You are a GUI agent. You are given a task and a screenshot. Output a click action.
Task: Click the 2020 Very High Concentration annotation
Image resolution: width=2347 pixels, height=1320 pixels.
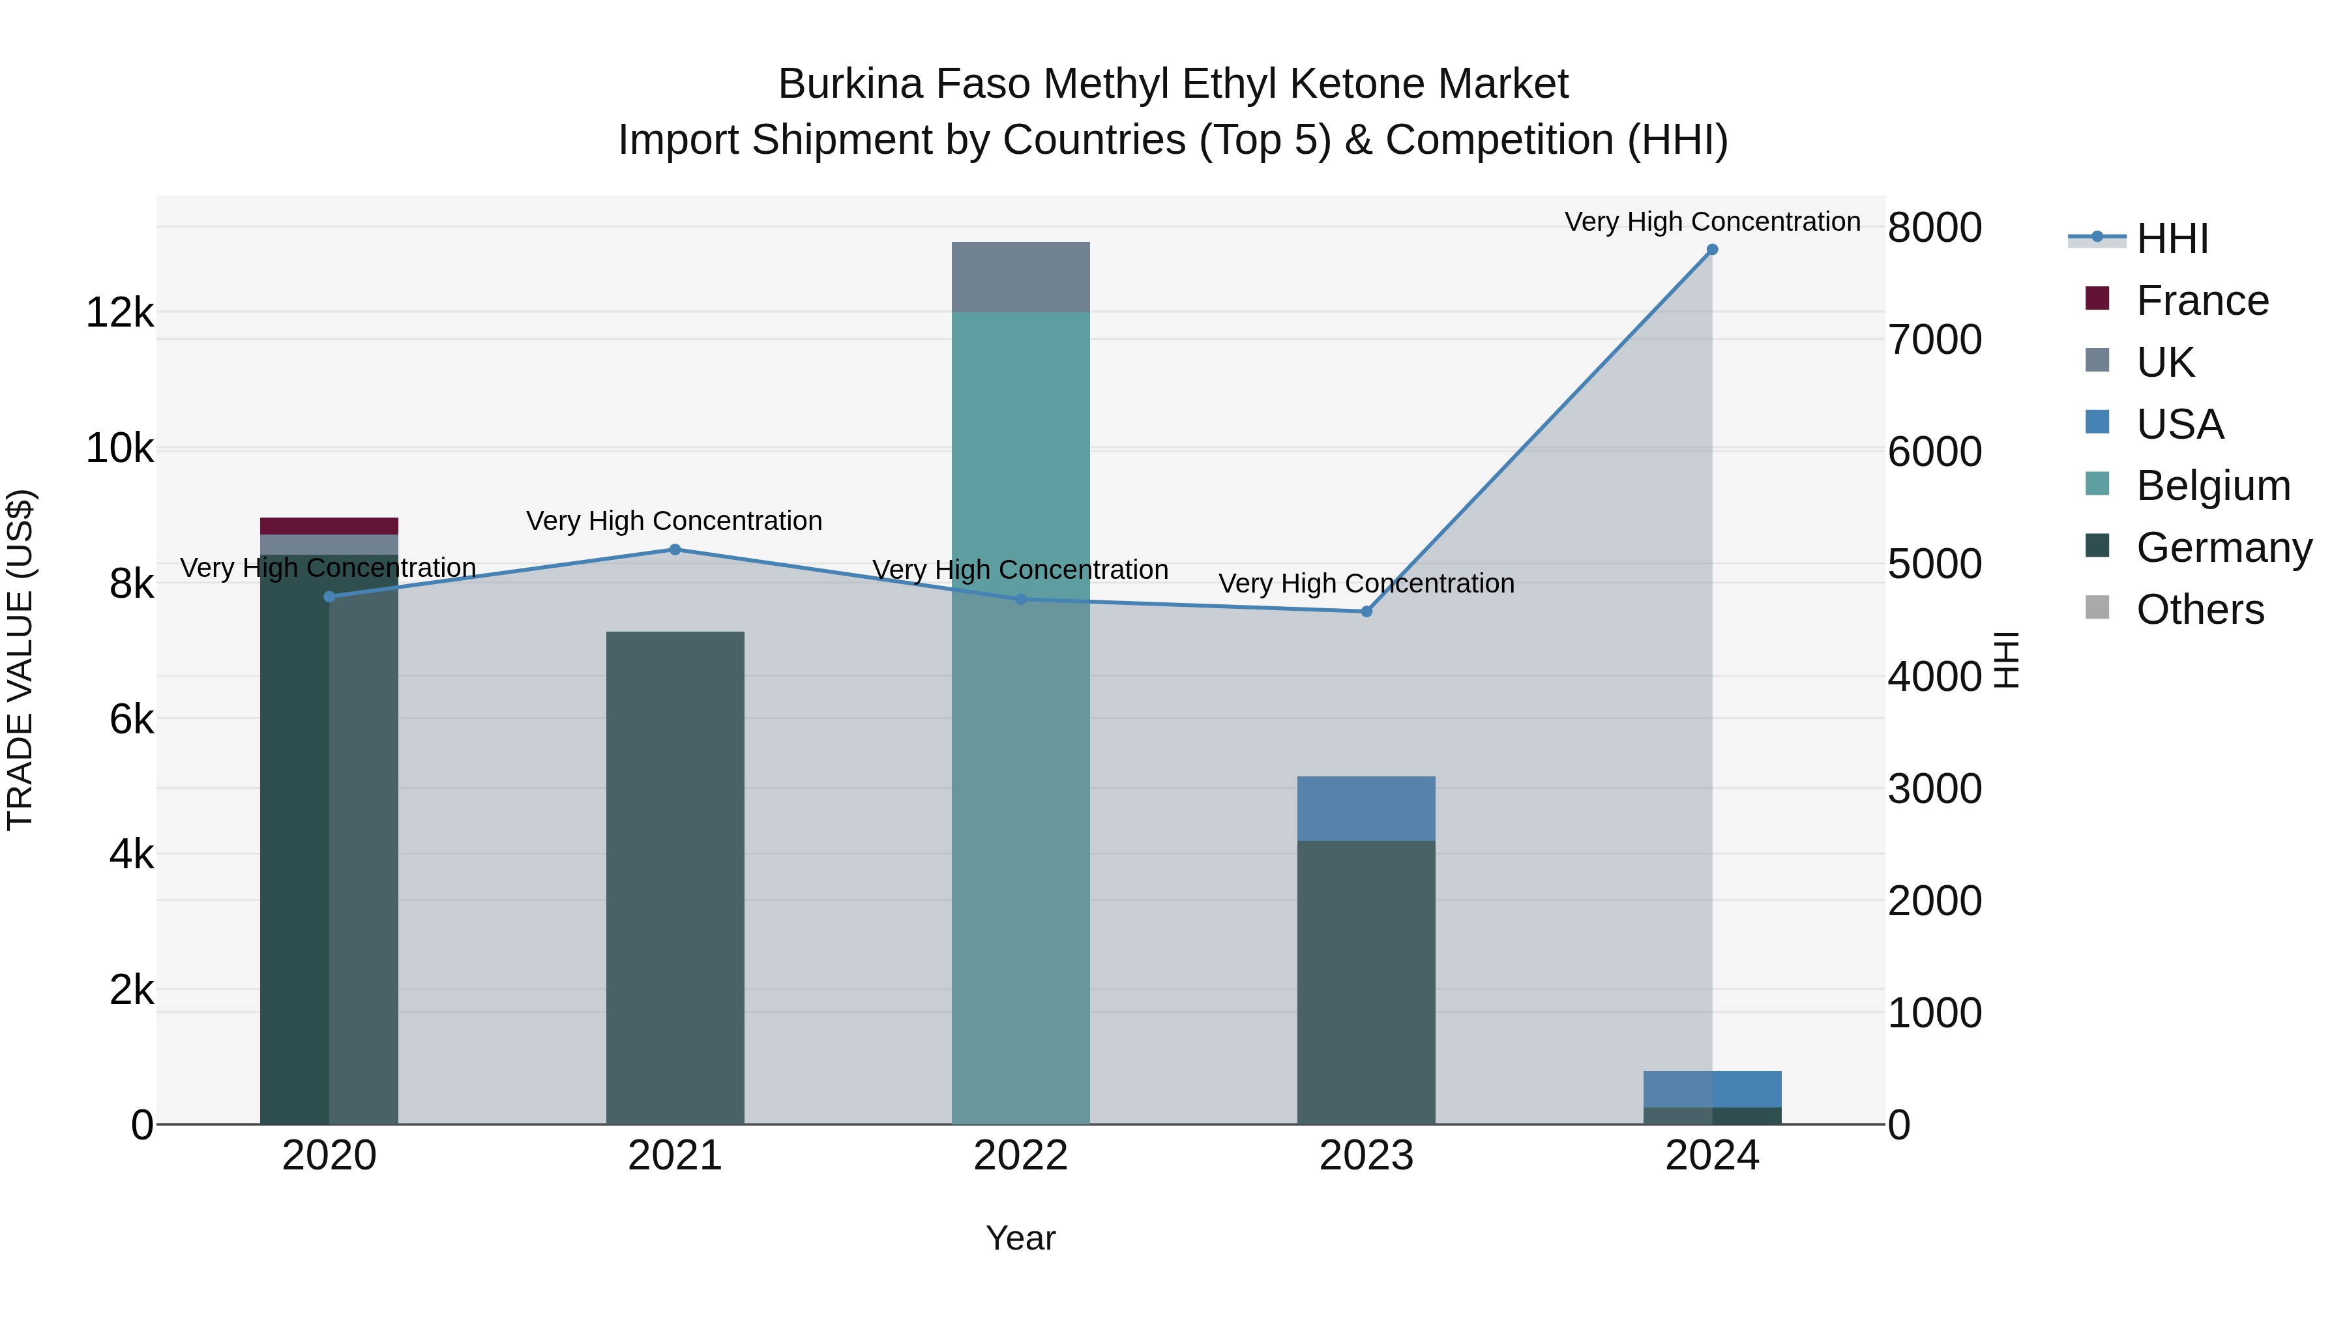tap(328, 568)
